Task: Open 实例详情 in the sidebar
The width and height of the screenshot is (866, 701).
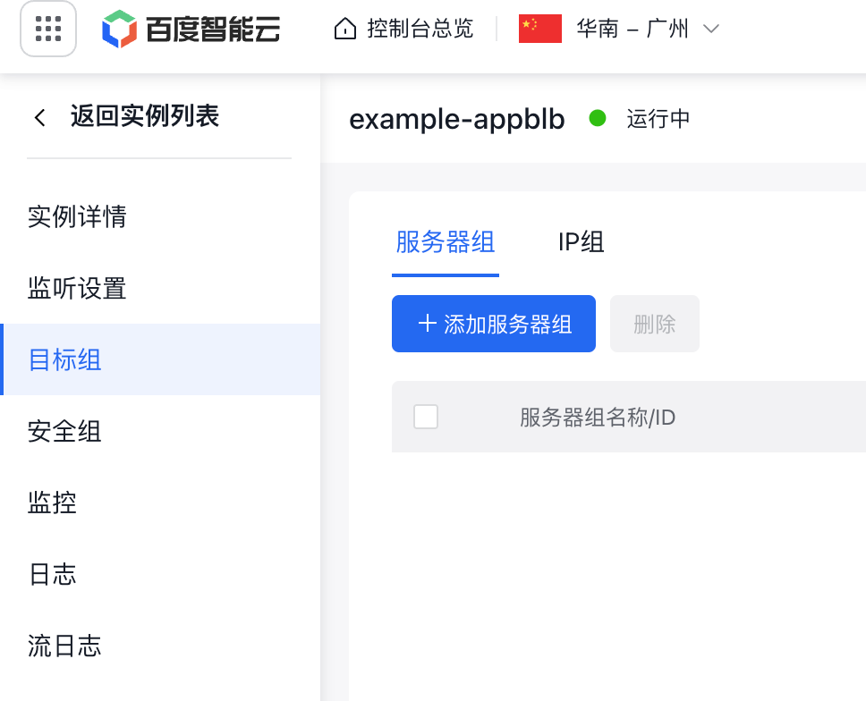Action: pos(77,216)
